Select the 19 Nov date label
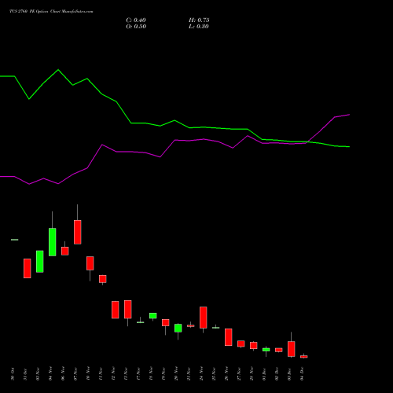 [163, 374]
